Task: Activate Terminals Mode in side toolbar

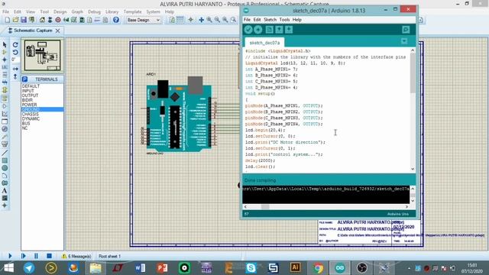Action: click(x=5, y=99)
